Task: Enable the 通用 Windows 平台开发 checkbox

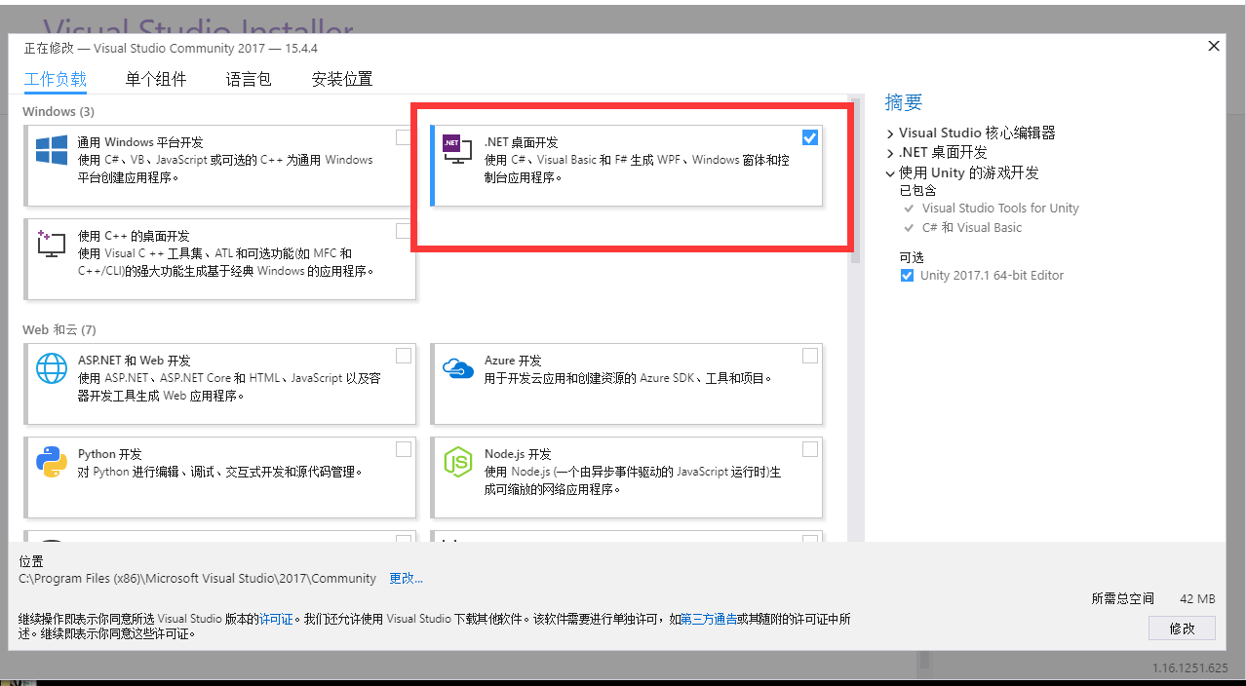Action: pos(404,137)
